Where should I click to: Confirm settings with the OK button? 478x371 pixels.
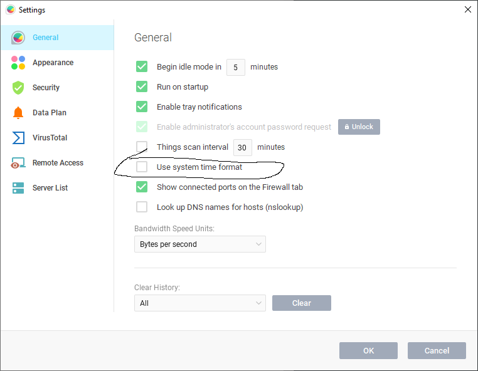coord(368,351)
